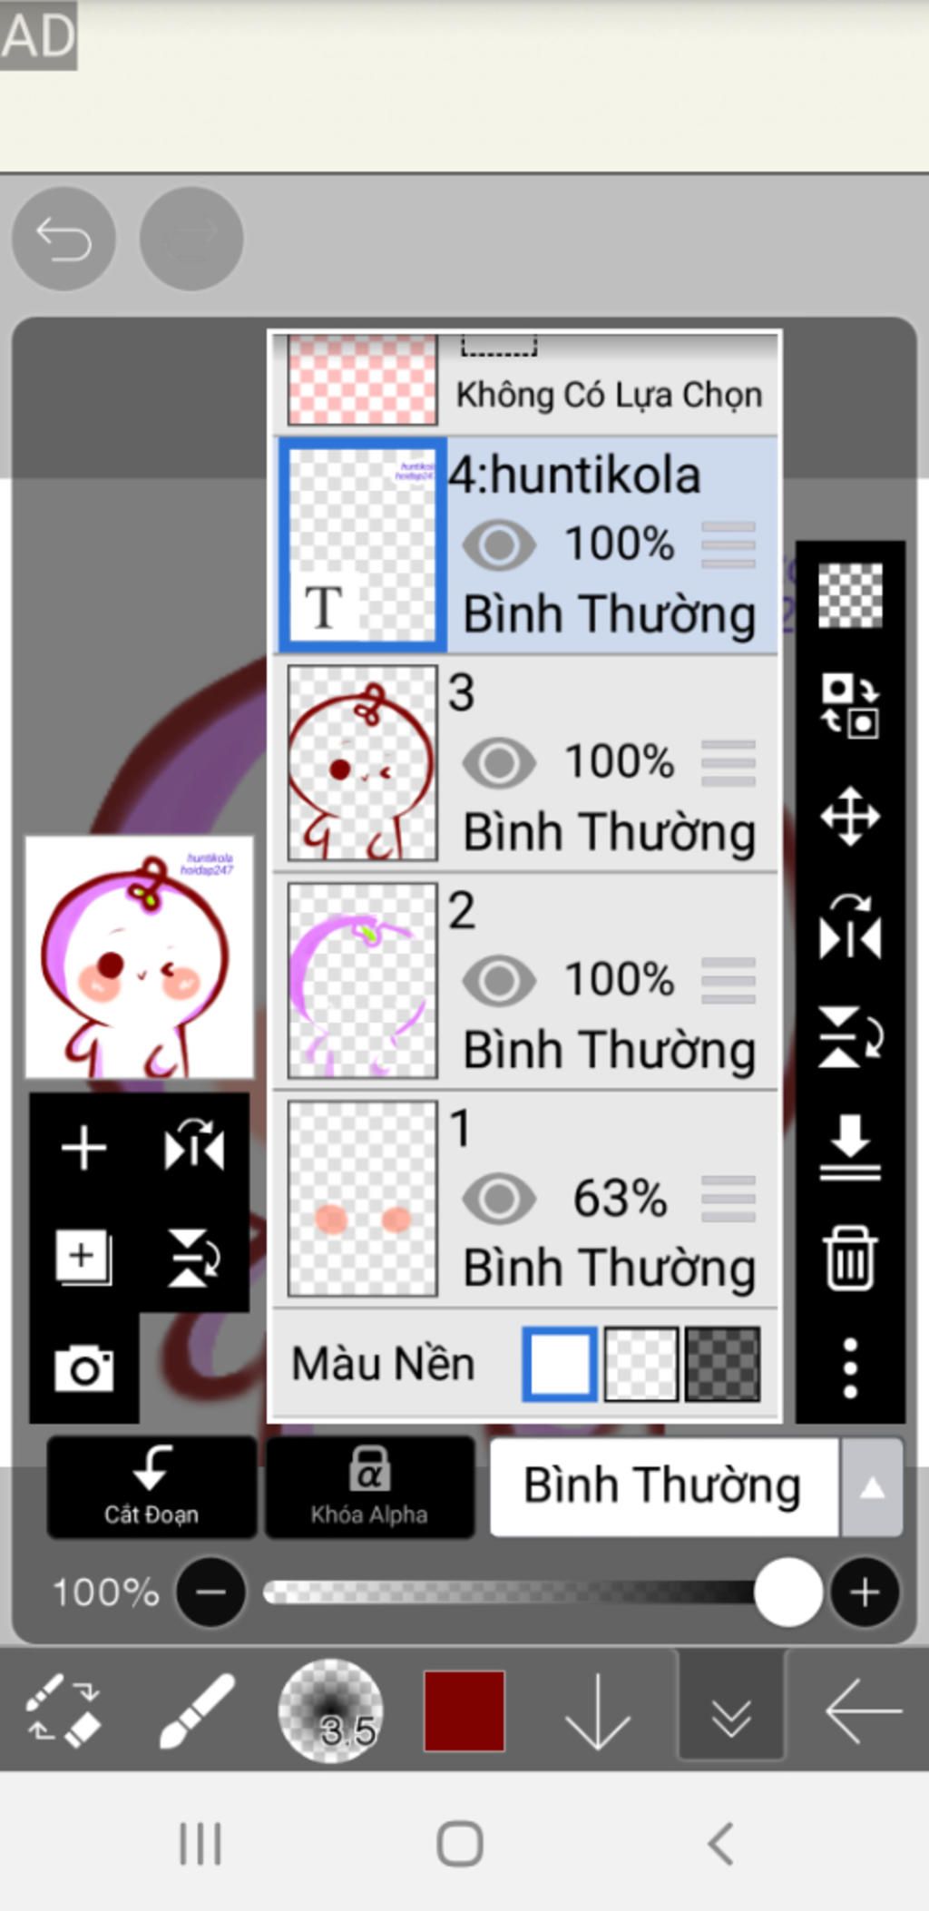The image size is (929, 1911).
Task: Collapse layers panel with double chevron icon
Action: pos(731,1710)
